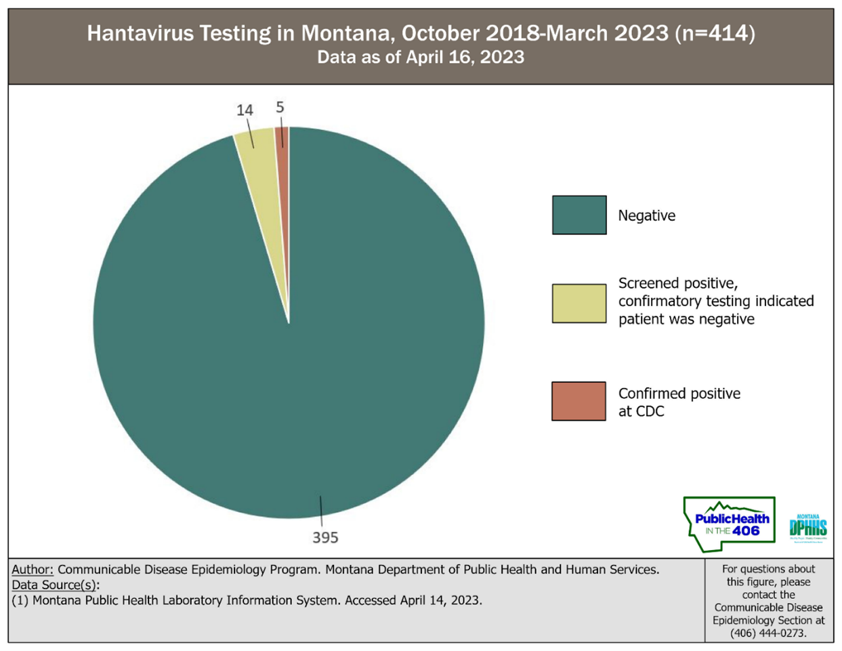Click the 395 data label below pie
The height and width of the screenshot is (651, 842).
[325, 537]
